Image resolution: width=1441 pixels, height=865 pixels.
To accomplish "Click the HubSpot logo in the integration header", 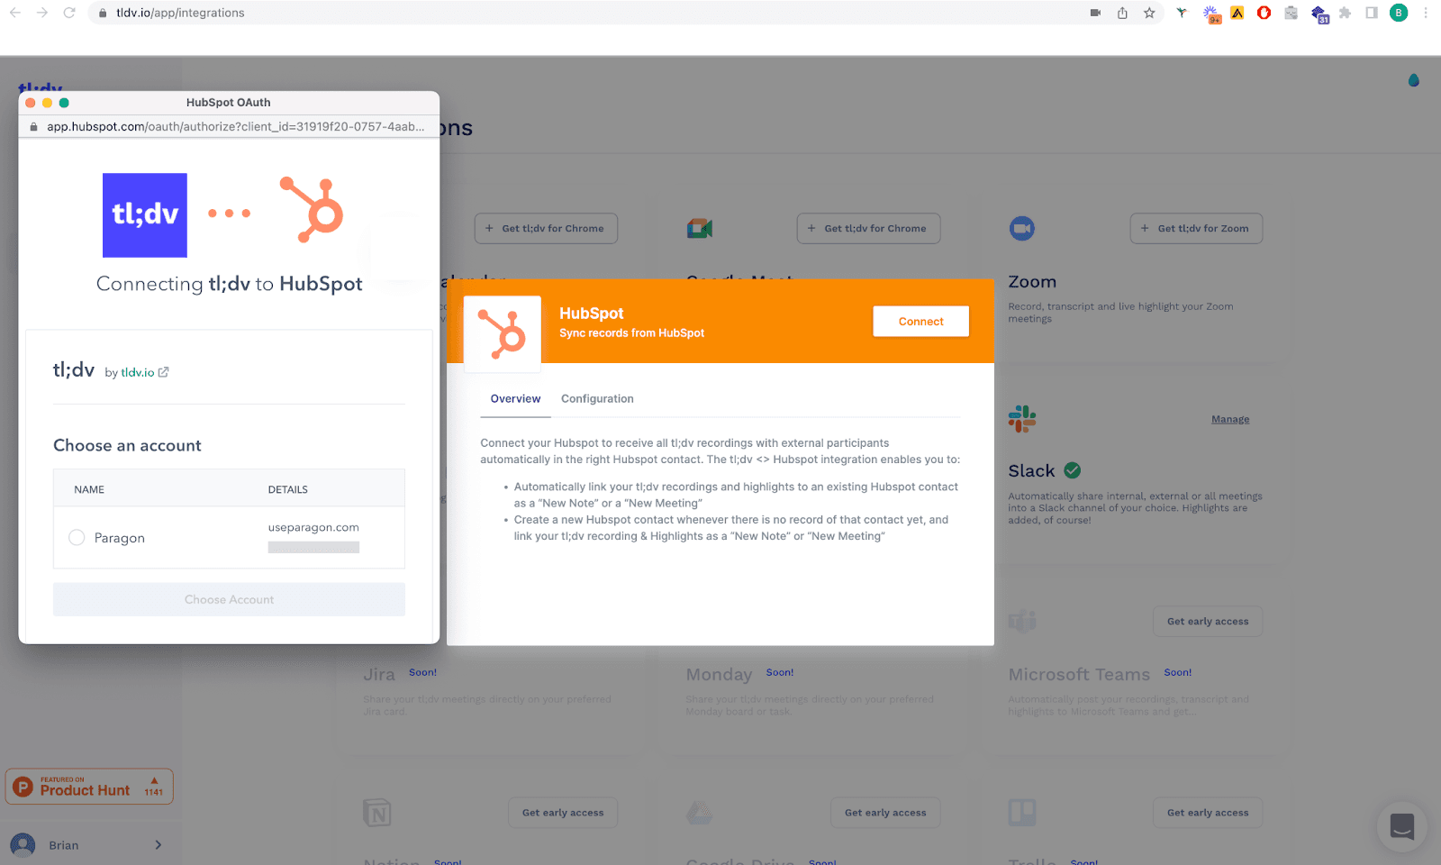I will pyautogui.click(x=503, y=334).
